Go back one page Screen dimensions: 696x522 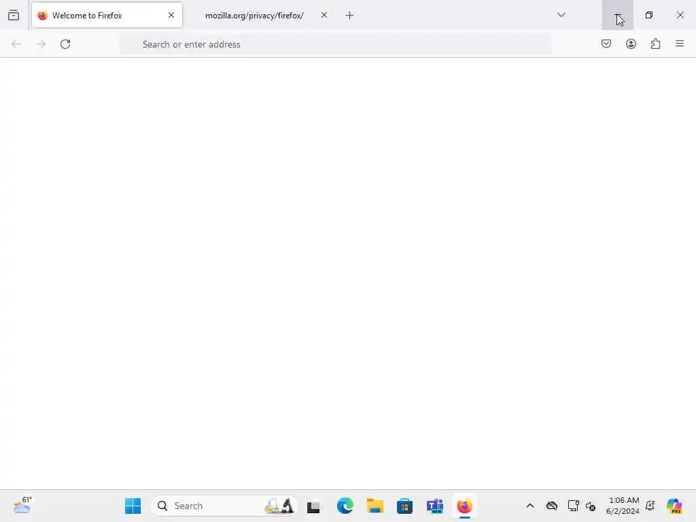click(16, 44)
